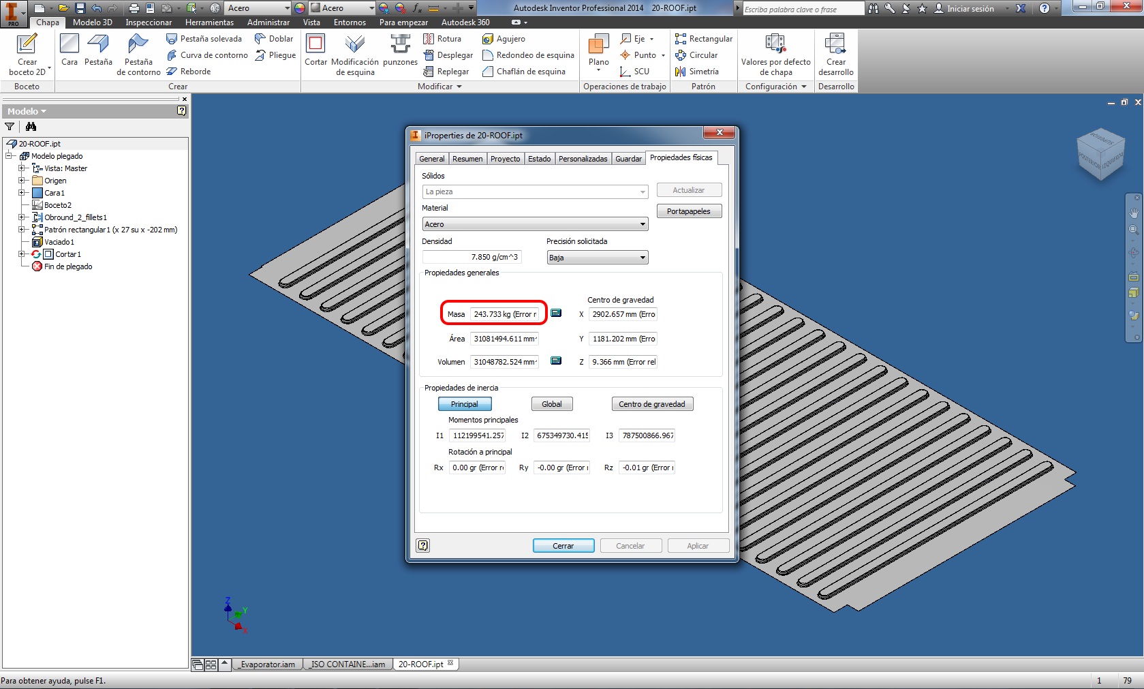This screenshot has width=1144, height=689.
Task: Select the Agujero hole tool
Action: tap(504, 39)
